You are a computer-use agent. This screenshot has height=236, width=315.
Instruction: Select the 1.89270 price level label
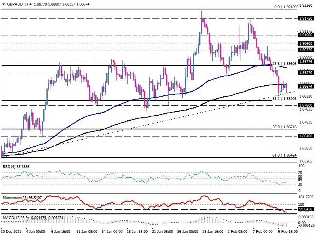pyautogui.click(x=306, y=73)
